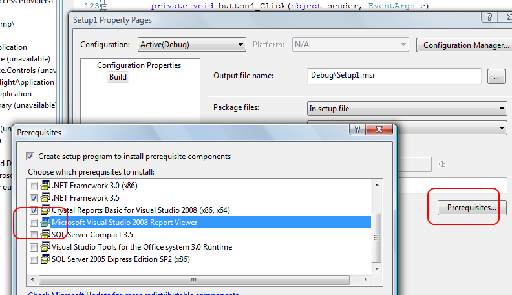This screenshot has height=295, width=512.
Task: Click the Prerequisites dialog help question mark
Action: tap(357, 129)
